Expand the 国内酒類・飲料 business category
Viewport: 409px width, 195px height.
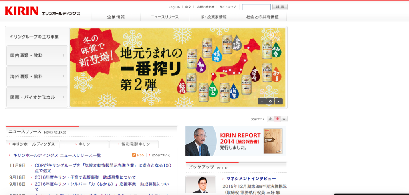[37, 55]
